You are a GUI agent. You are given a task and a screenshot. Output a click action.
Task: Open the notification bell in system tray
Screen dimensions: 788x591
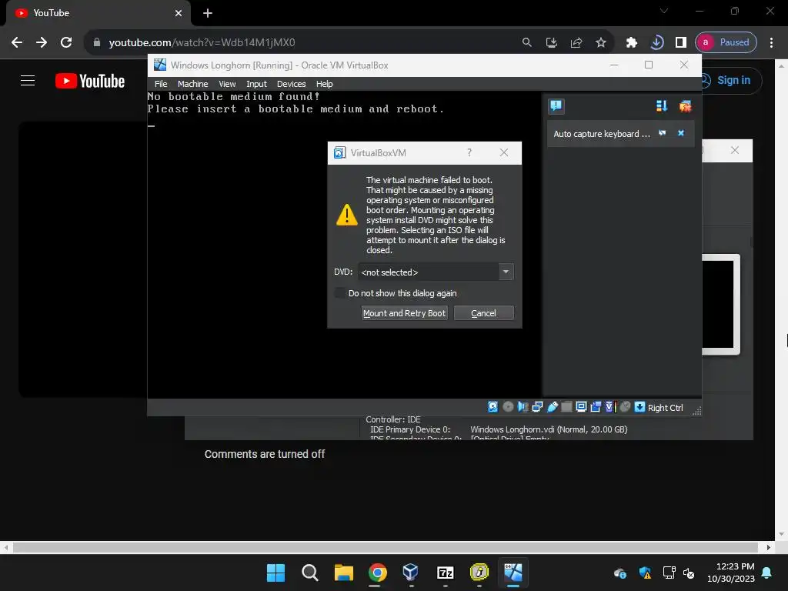[767, 573]
